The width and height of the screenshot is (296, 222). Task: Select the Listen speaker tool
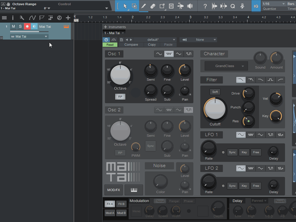190,6
